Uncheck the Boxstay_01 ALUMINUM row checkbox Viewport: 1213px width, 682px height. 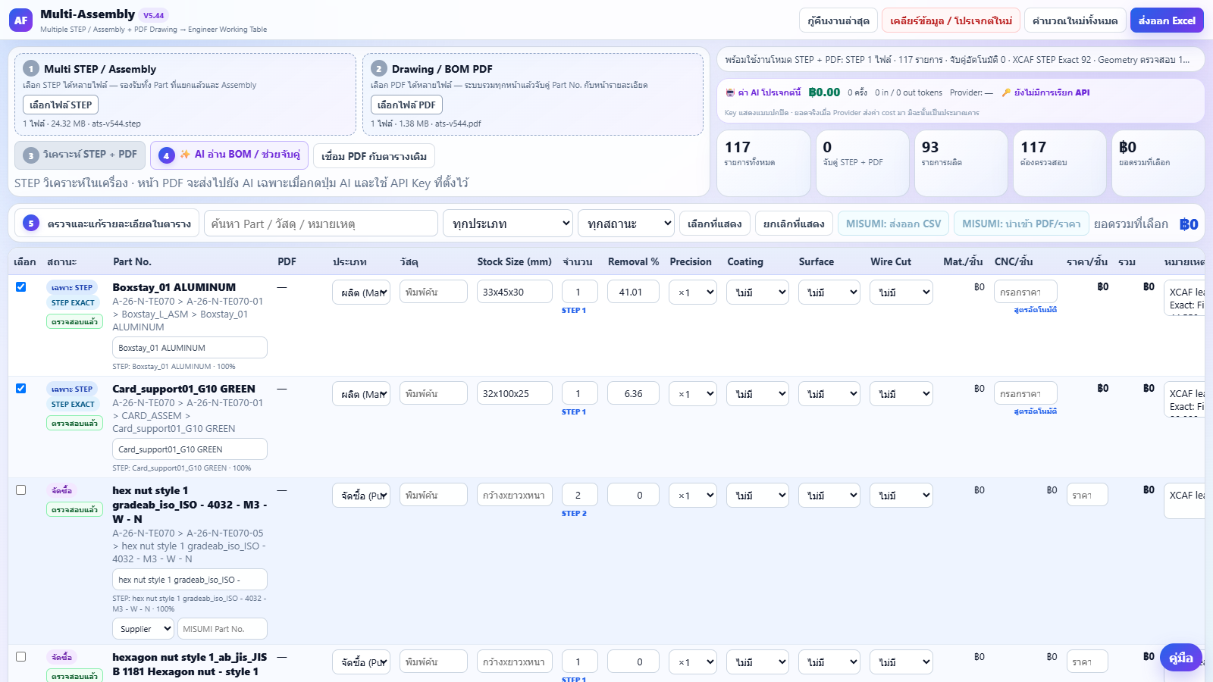click(21, 287)
